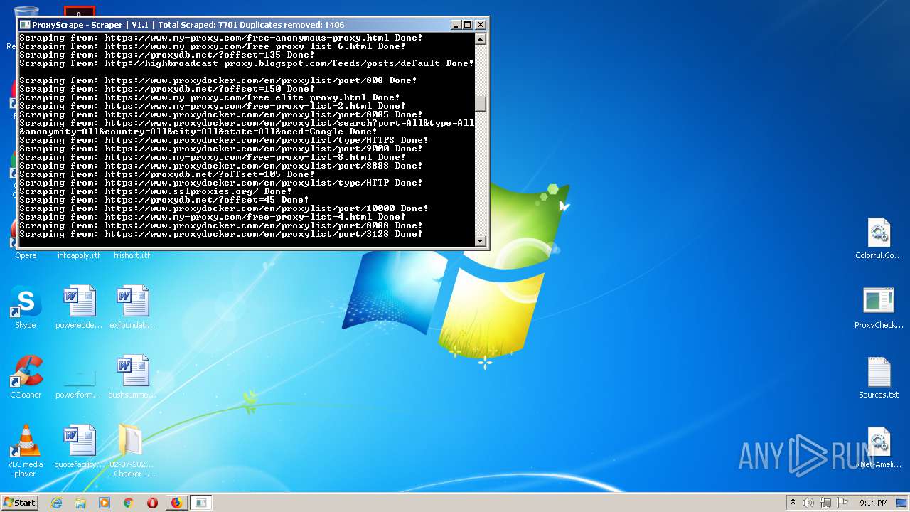Open Windows Media Player taskbar icon
The image size is (910, 512).
105,503
